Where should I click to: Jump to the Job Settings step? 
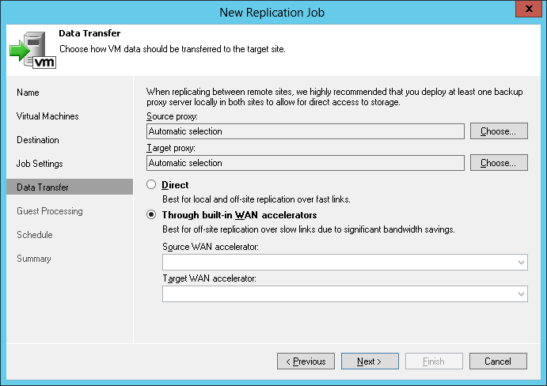pos(40,164)
